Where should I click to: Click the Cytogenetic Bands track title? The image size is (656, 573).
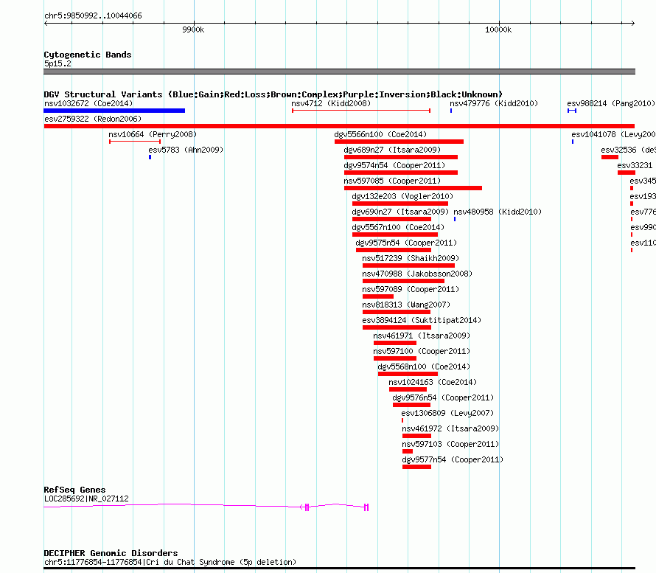tap(88, 55)
